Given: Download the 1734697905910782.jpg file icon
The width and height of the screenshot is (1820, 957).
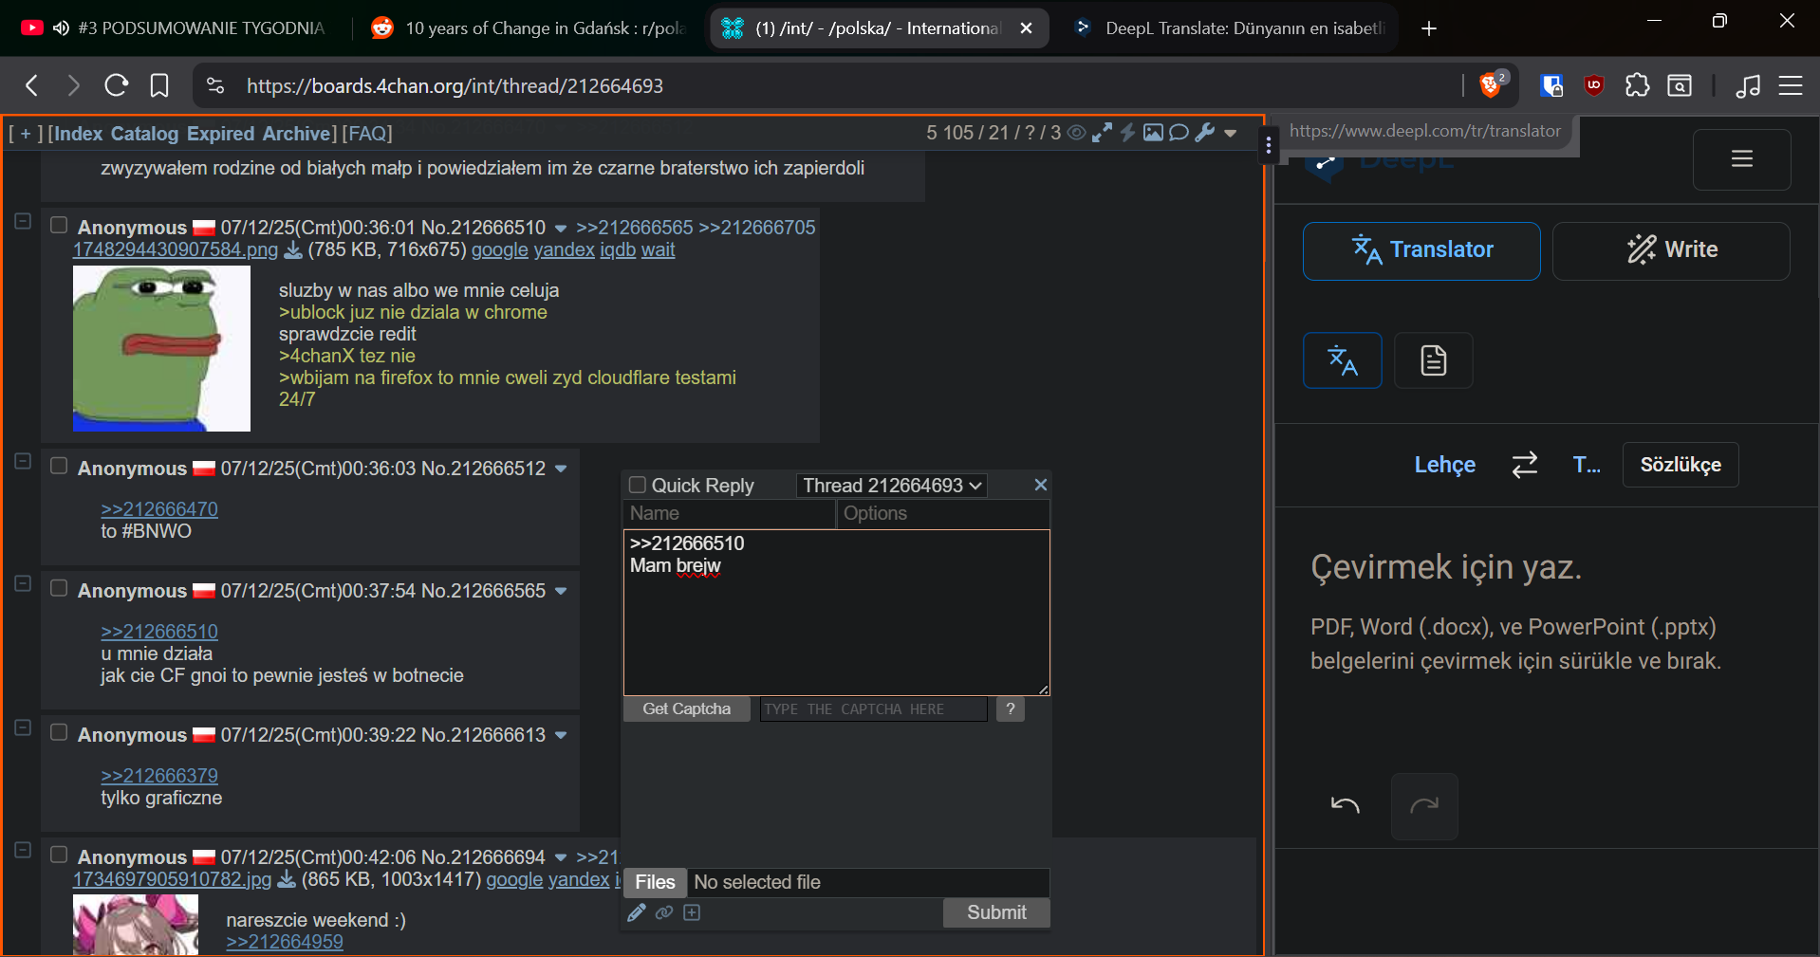Looking at the screenshot, I should (287, 880).
